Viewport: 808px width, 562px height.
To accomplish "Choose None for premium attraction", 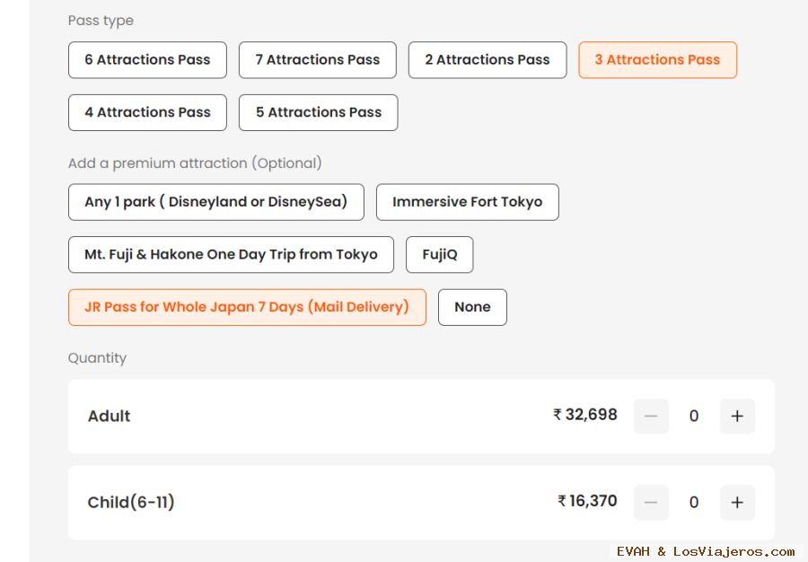I will point(472,307).
